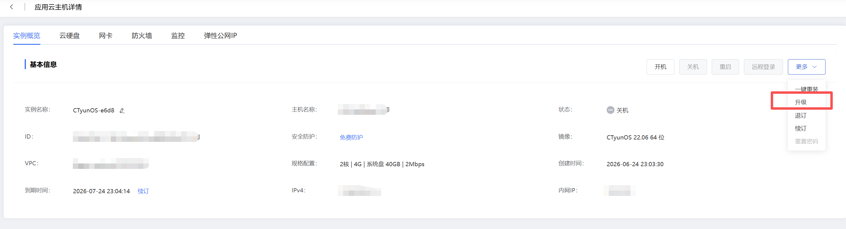This screenshot has height=229, width=846.
Task: Open the 弹性公网IP tab
Action: point(220,36)
